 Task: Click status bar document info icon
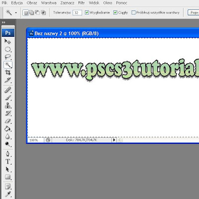tap(48, 140)
